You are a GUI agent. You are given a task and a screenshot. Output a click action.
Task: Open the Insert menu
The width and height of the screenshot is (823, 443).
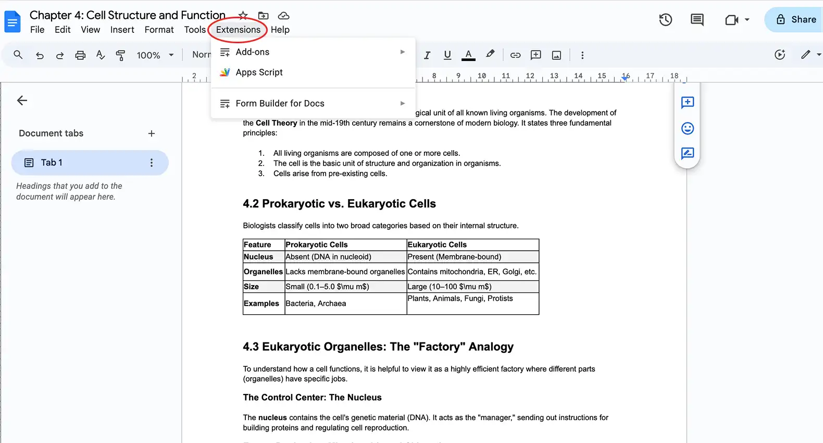pos(122,30)
